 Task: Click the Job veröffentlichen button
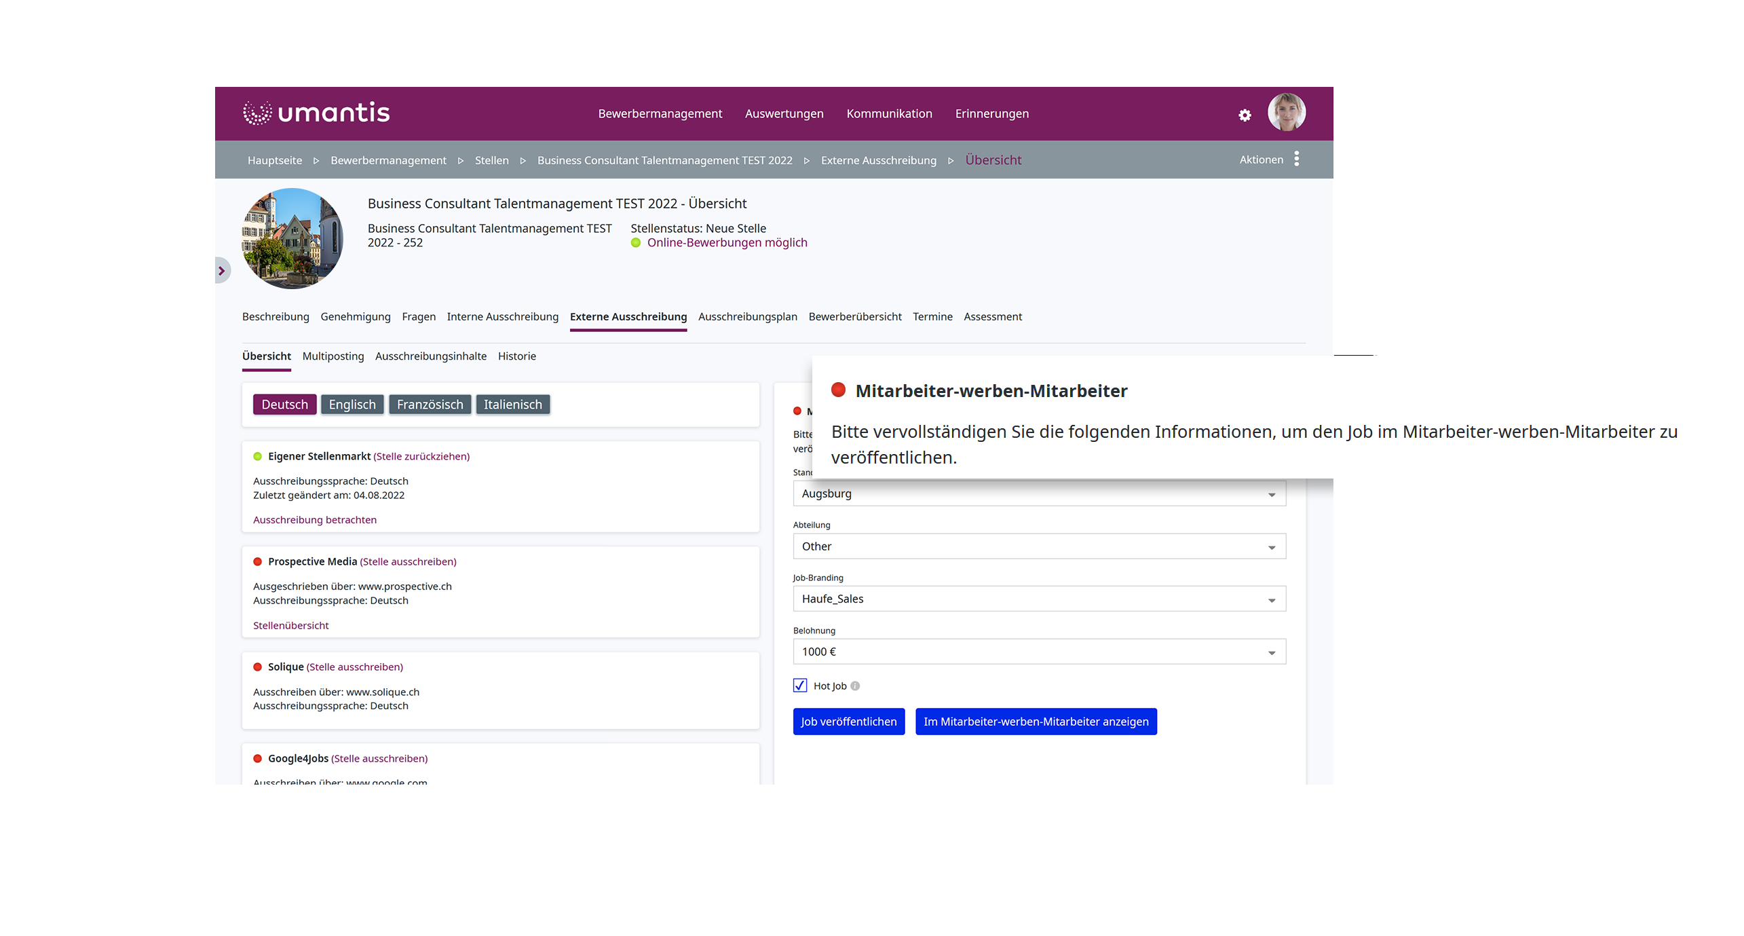click(848, 722)
